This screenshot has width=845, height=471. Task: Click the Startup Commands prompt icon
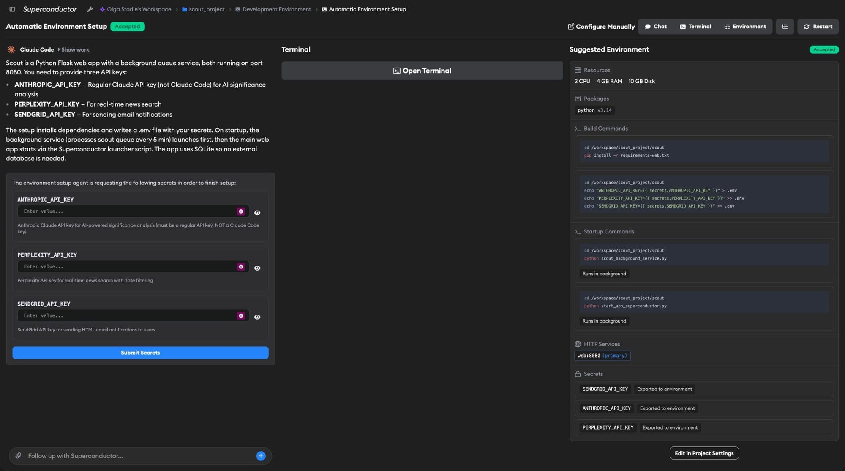[x=578, y=232]
